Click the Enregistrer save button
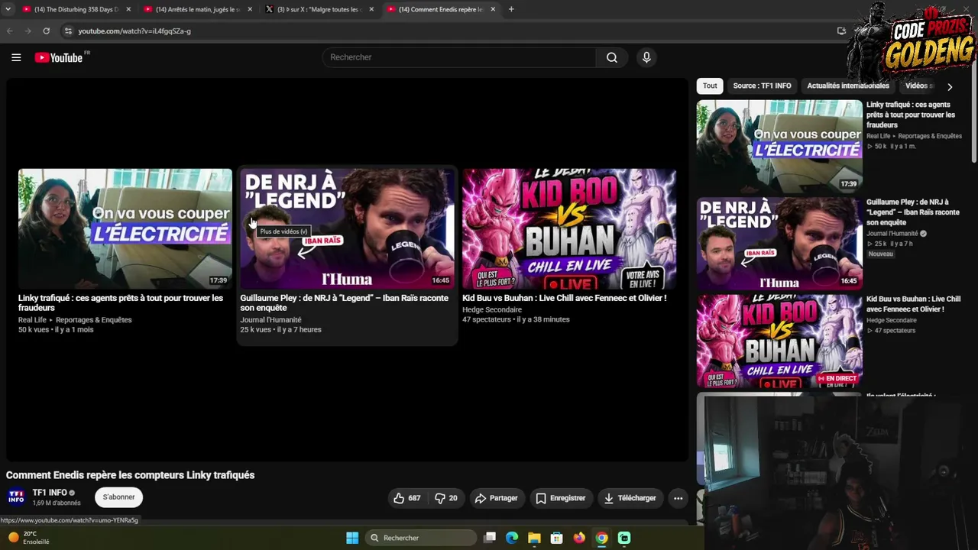Screen dimensions: 978x550 click(561, 498)
